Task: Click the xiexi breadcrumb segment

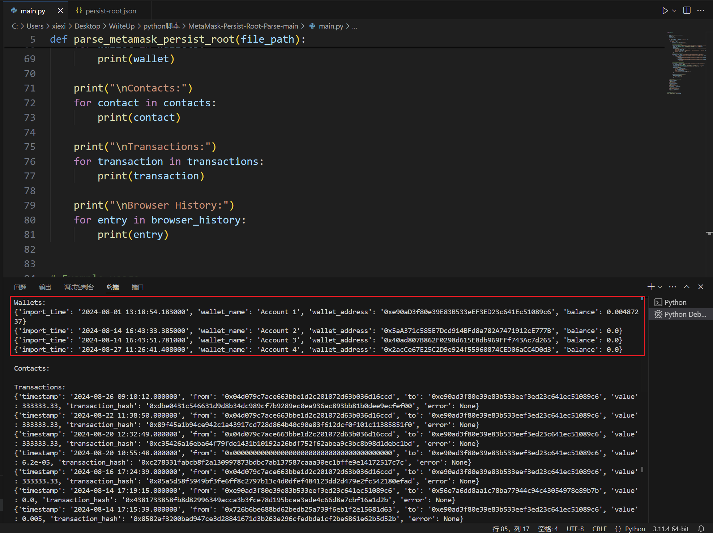Action: pyautogui.click(x=59, y=26)
